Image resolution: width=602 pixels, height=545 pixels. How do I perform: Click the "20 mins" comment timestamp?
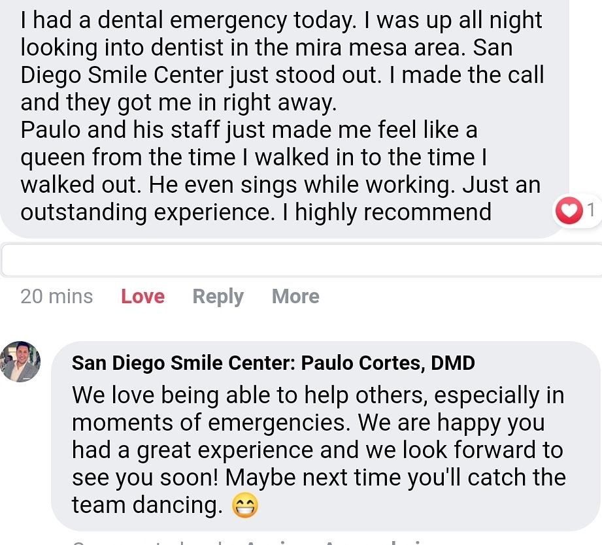tap(57, 297)
